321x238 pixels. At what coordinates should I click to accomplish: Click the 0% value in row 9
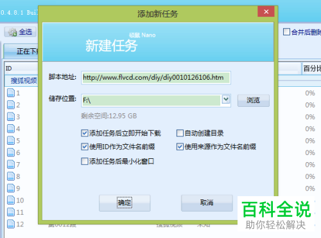point(310,188)
